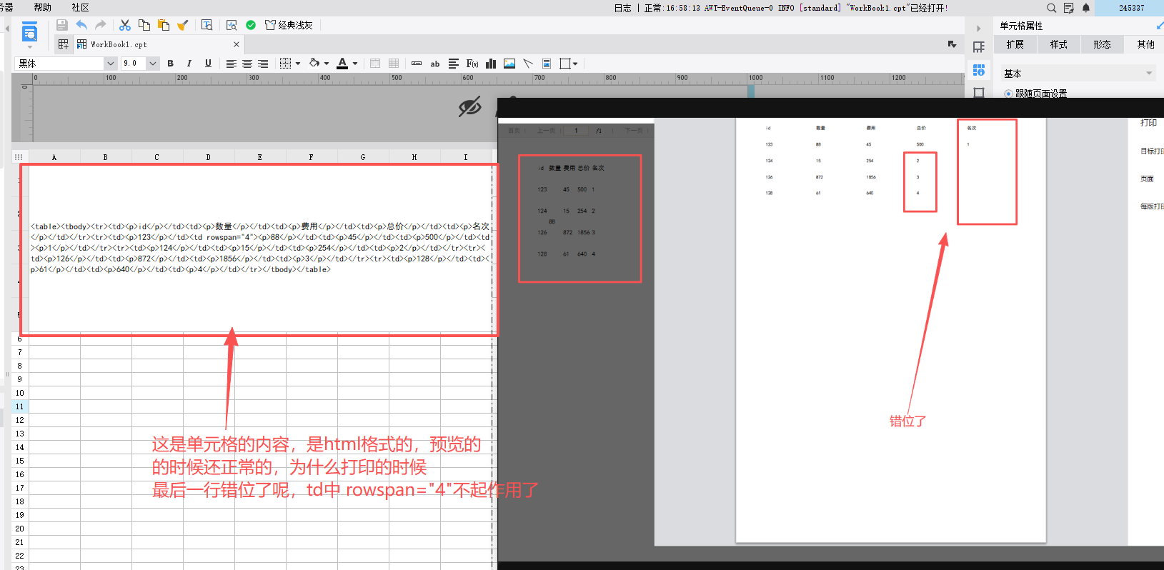Insert a sub-report icon
1164x570 pixels.
(x=547, y=64)
